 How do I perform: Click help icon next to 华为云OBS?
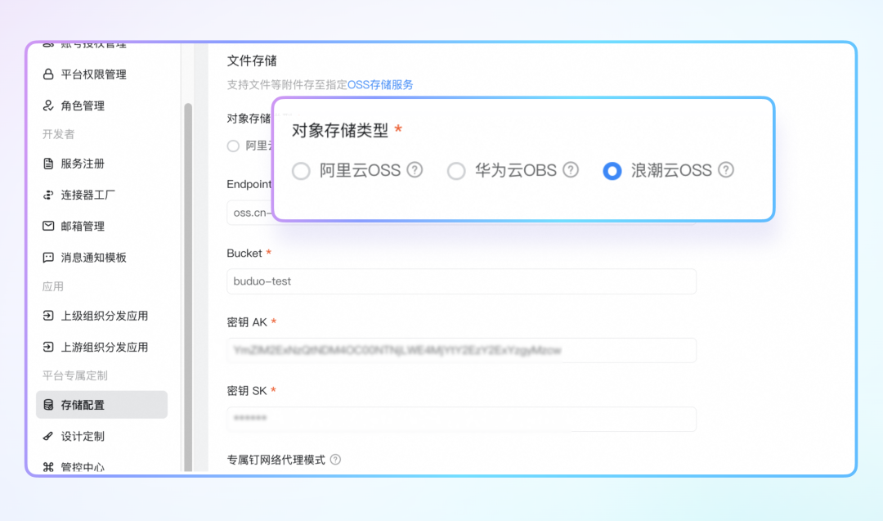571,170
